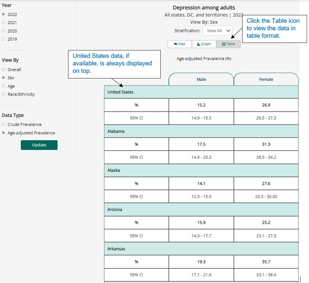
Task: Select the Table view icon
Action: tap(228, 44)
